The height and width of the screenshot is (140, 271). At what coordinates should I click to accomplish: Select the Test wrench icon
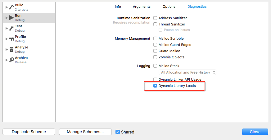(11, 28)
